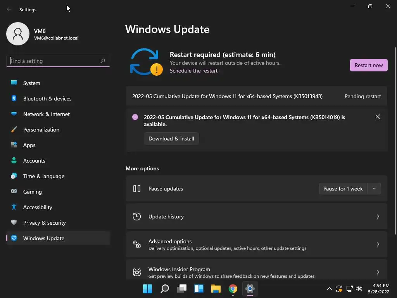The image size is (397, 298).
Task: Click the Accessibility figure icon
Action: point(14,207)
